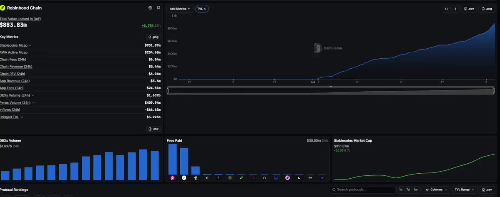Click the brown circular protocol icon in Fees Paid

point(230,178)
